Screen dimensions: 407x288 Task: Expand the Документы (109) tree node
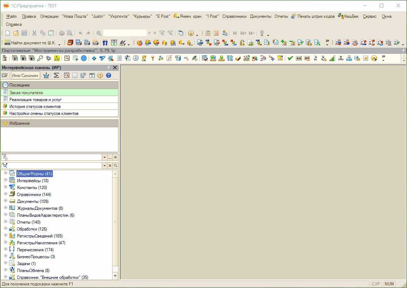[5, 201]
